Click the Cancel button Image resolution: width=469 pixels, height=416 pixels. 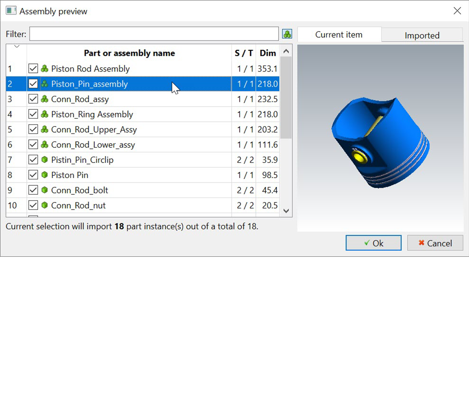(435, 243)
